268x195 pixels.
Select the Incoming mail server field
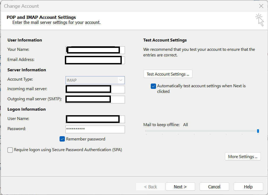[x=95, y=89]
